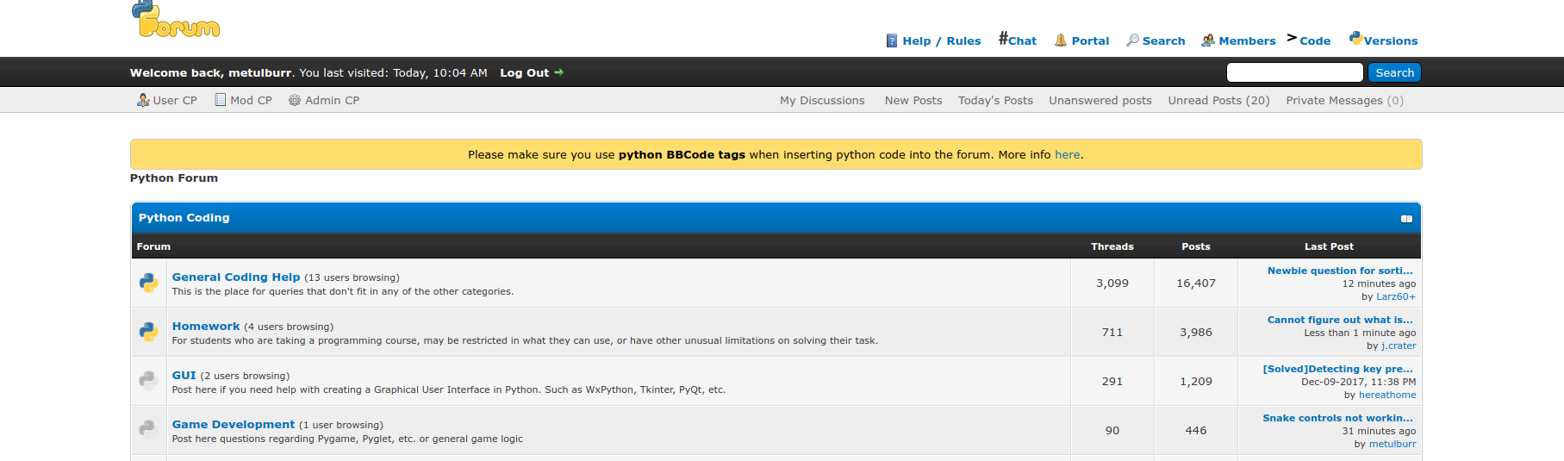Collapse the Python Coding category
This screenshot has height=461, width=1564.
(x=1406, y=219)
